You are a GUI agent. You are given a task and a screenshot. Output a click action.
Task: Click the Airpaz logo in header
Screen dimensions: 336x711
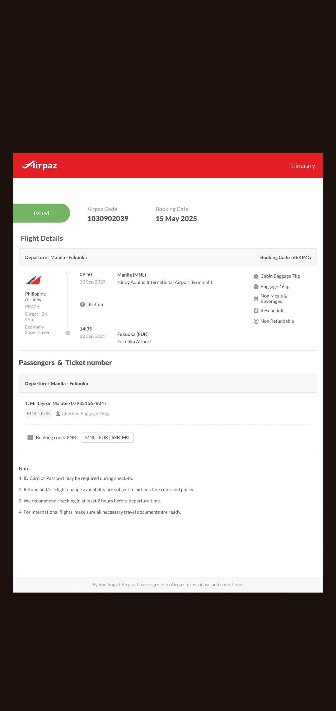(40, 165)
